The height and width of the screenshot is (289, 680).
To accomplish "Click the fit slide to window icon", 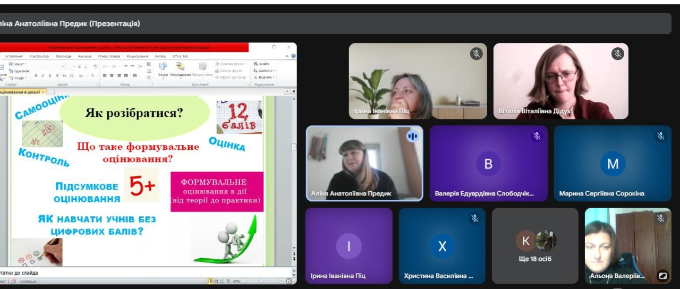I will (288, 281).
